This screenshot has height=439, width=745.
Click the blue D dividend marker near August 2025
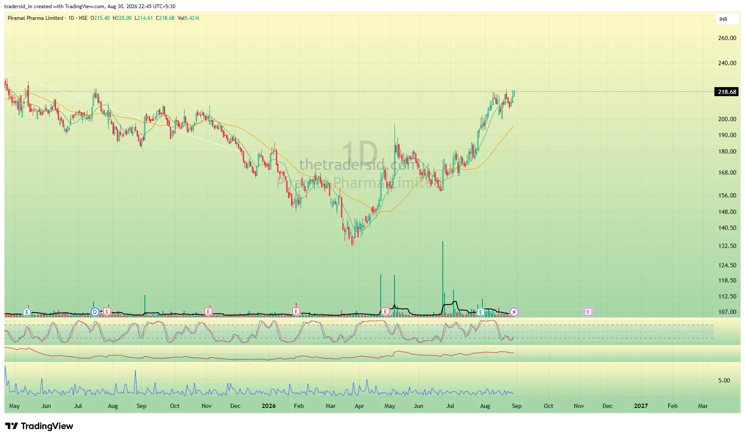95,312
